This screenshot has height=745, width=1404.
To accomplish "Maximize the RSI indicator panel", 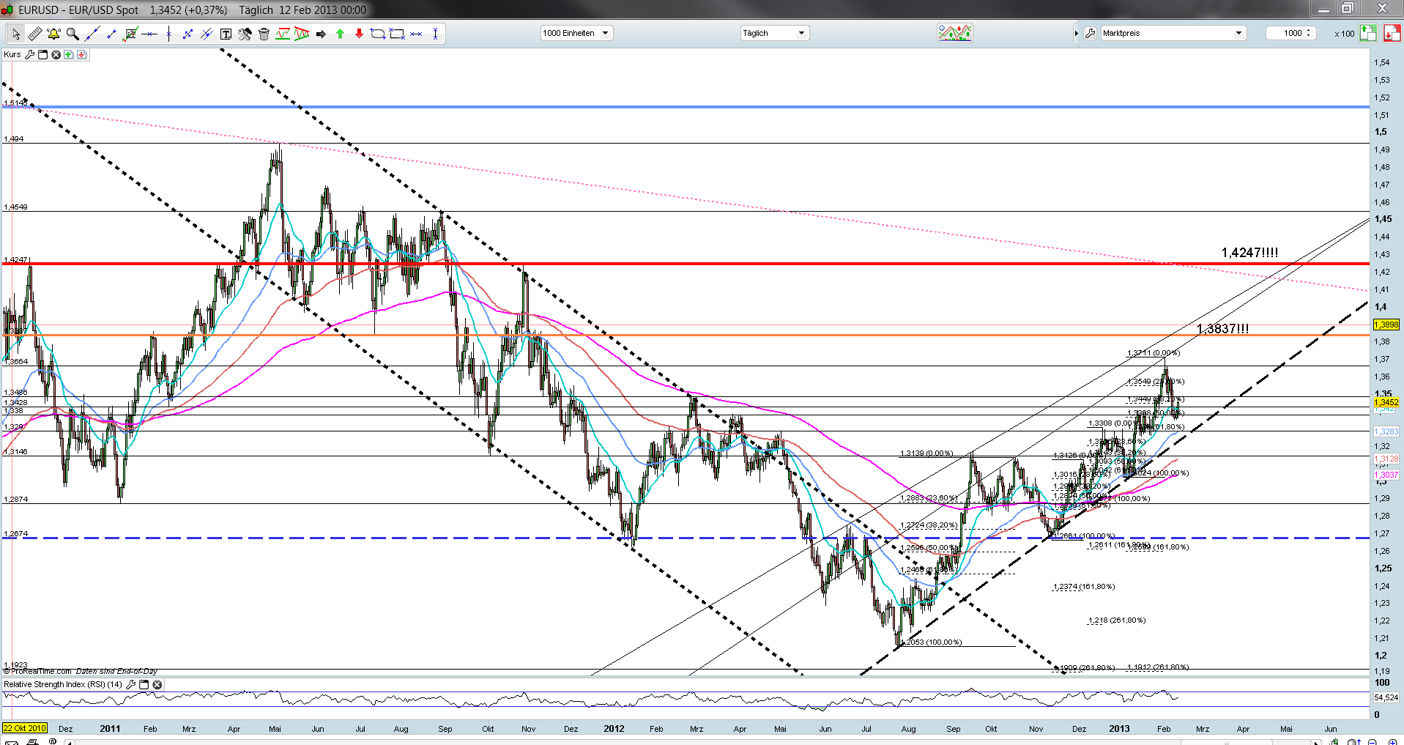I will click(x=144, y=685).
